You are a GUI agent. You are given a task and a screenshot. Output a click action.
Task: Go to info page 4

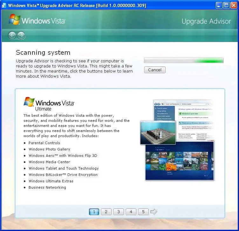(x=131, y=212)
